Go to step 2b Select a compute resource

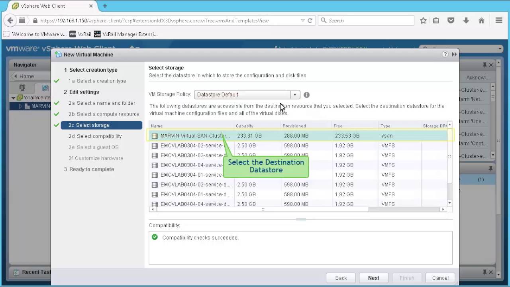pos(104,114)
